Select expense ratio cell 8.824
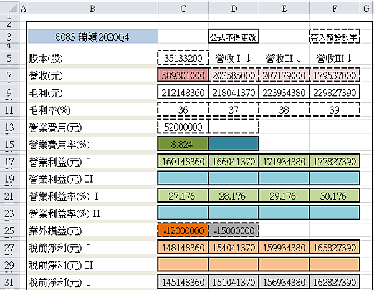374x290 pixels. (x=183, y=144)
